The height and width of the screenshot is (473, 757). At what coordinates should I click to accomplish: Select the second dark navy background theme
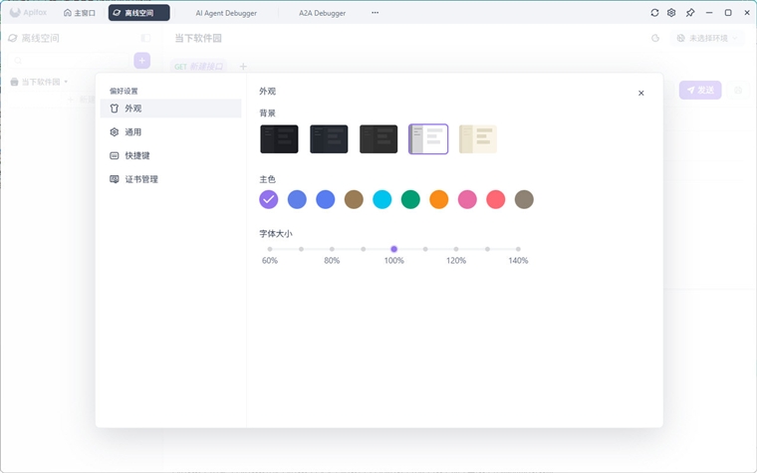(329, 139)
